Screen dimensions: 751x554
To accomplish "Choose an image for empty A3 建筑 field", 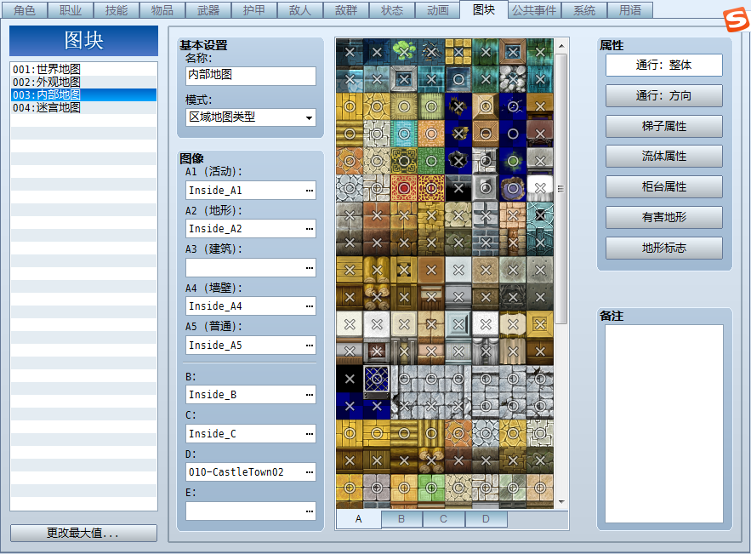I will pyautogui.click(x=310, y=267).
